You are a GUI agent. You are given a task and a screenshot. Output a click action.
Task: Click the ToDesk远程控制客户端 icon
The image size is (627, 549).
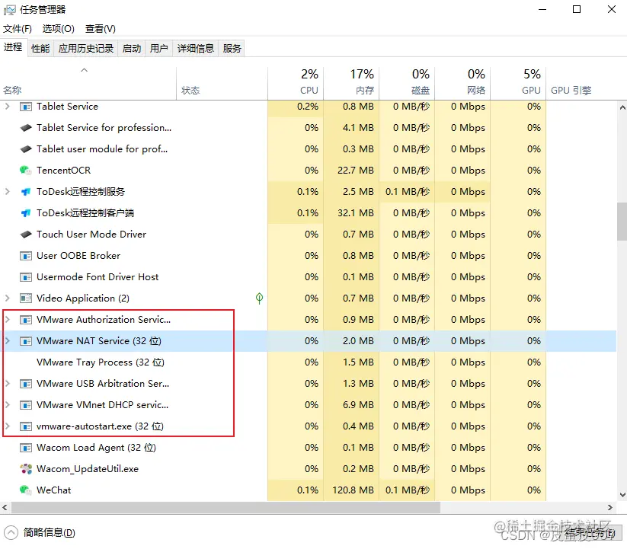pyautogui.click(x=26, y=213)
